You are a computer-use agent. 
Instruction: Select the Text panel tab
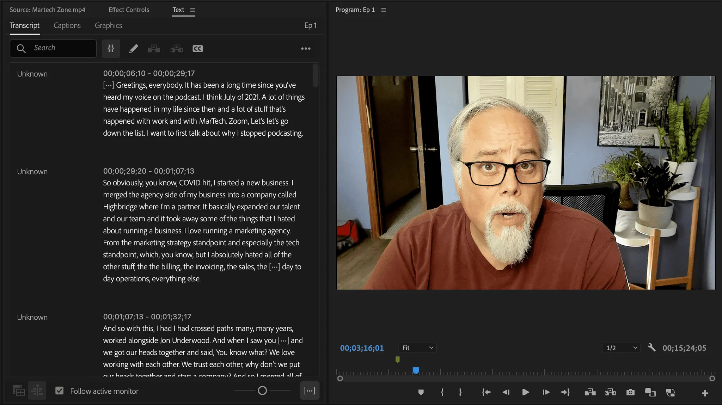tap(178, 10)
